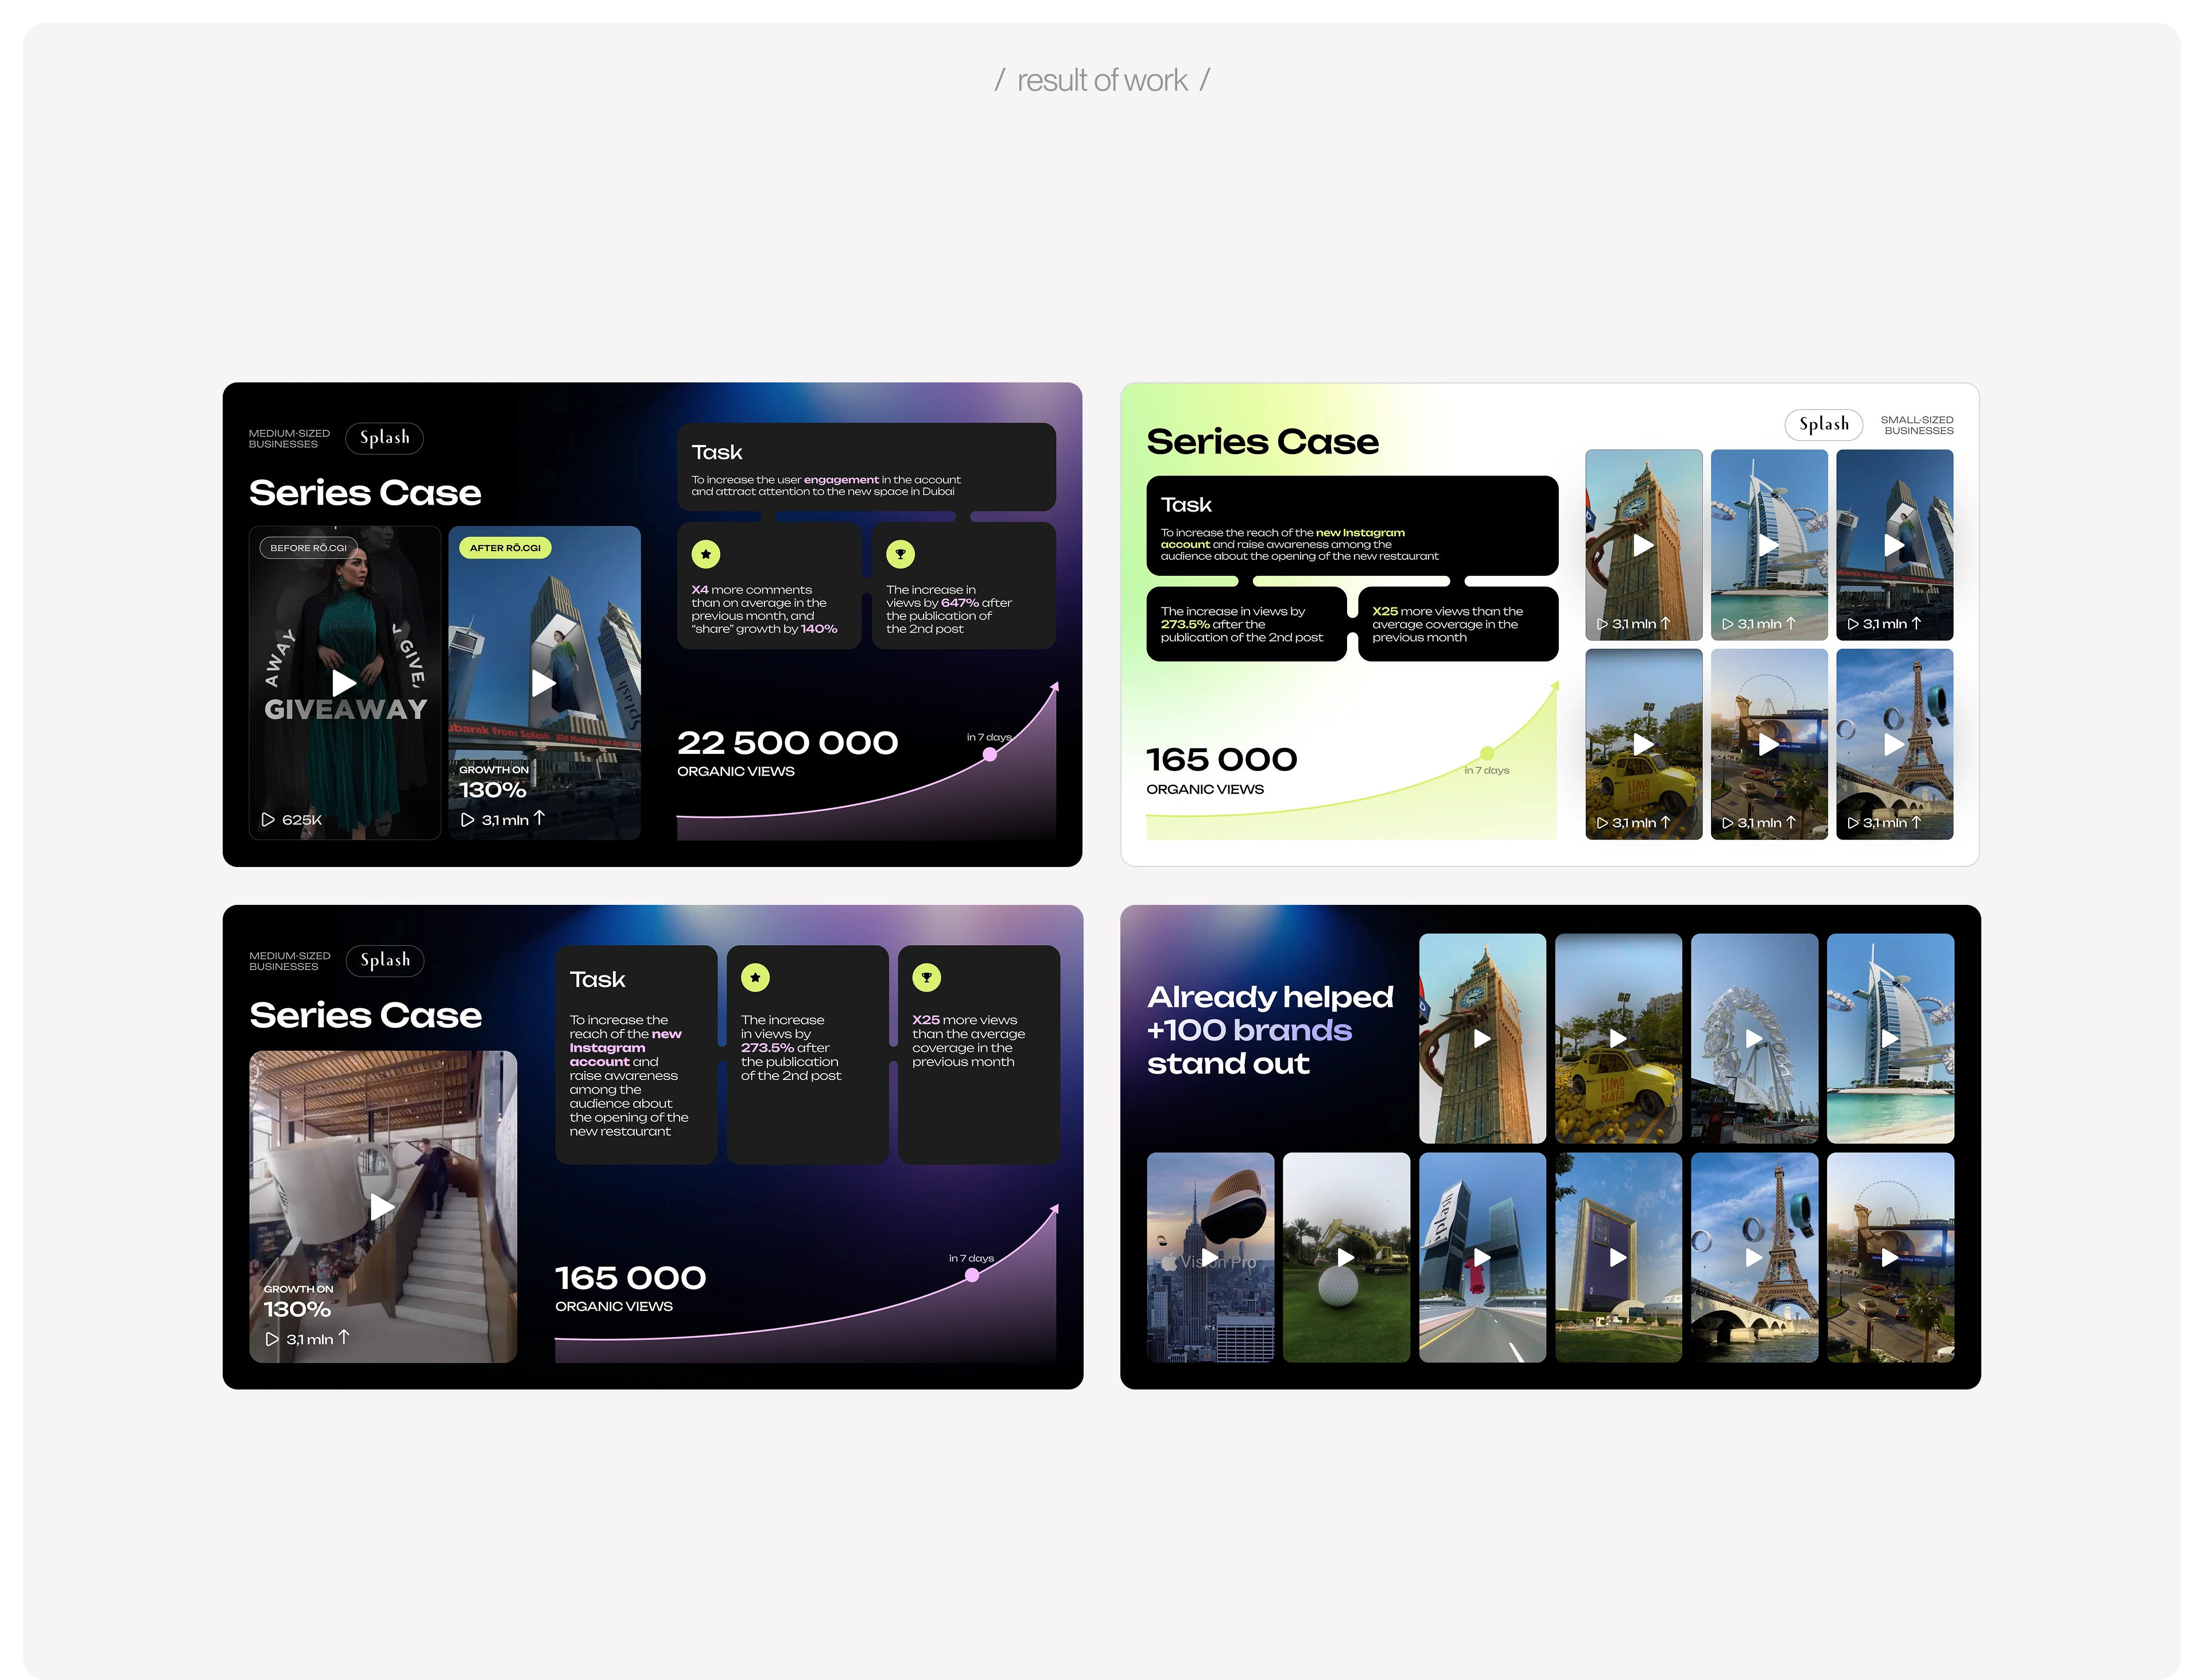This screenshot has height=1680, width=2204.
Task: Play the golf ball video thumbnail
Action: tap(1347, 1257)
